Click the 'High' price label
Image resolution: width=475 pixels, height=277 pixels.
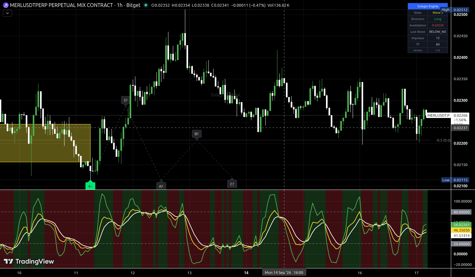point(445,10)
